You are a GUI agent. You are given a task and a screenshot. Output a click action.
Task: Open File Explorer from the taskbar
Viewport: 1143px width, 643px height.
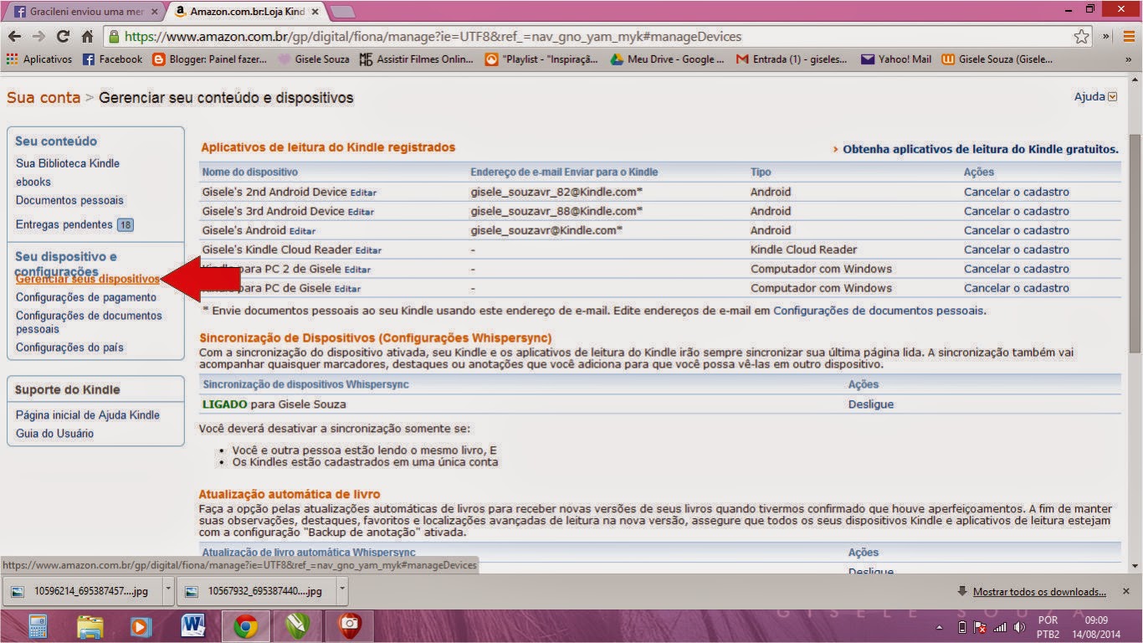pos(90,626)
